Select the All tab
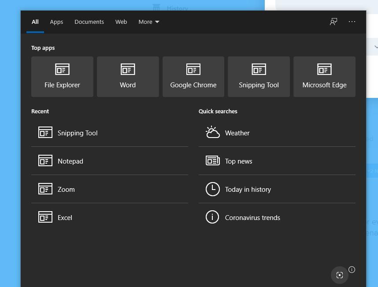This screenshot has width=378, height=287. [x=35, y=22]
